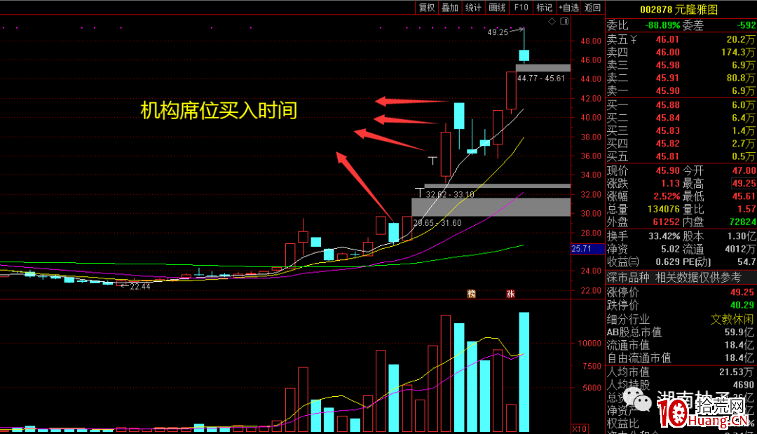
Task: Open the 文教休闲 industry link
Action: pyautogui.click(x=732, y=319)
